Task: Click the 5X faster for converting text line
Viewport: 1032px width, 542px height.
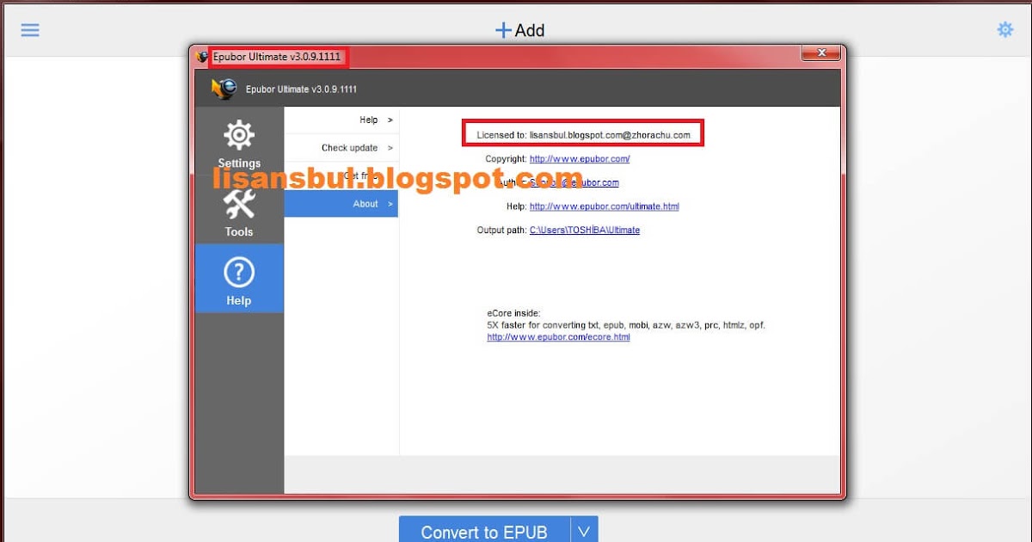Action: 626,325
